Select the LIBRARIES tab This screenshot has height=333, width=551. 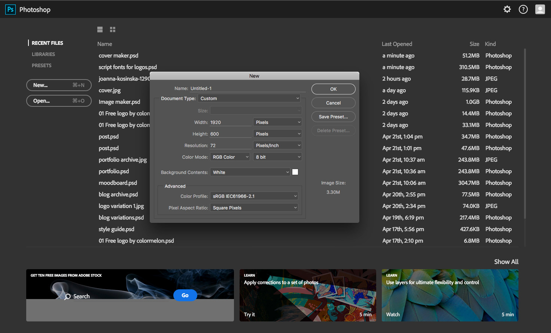click(43, 54)
